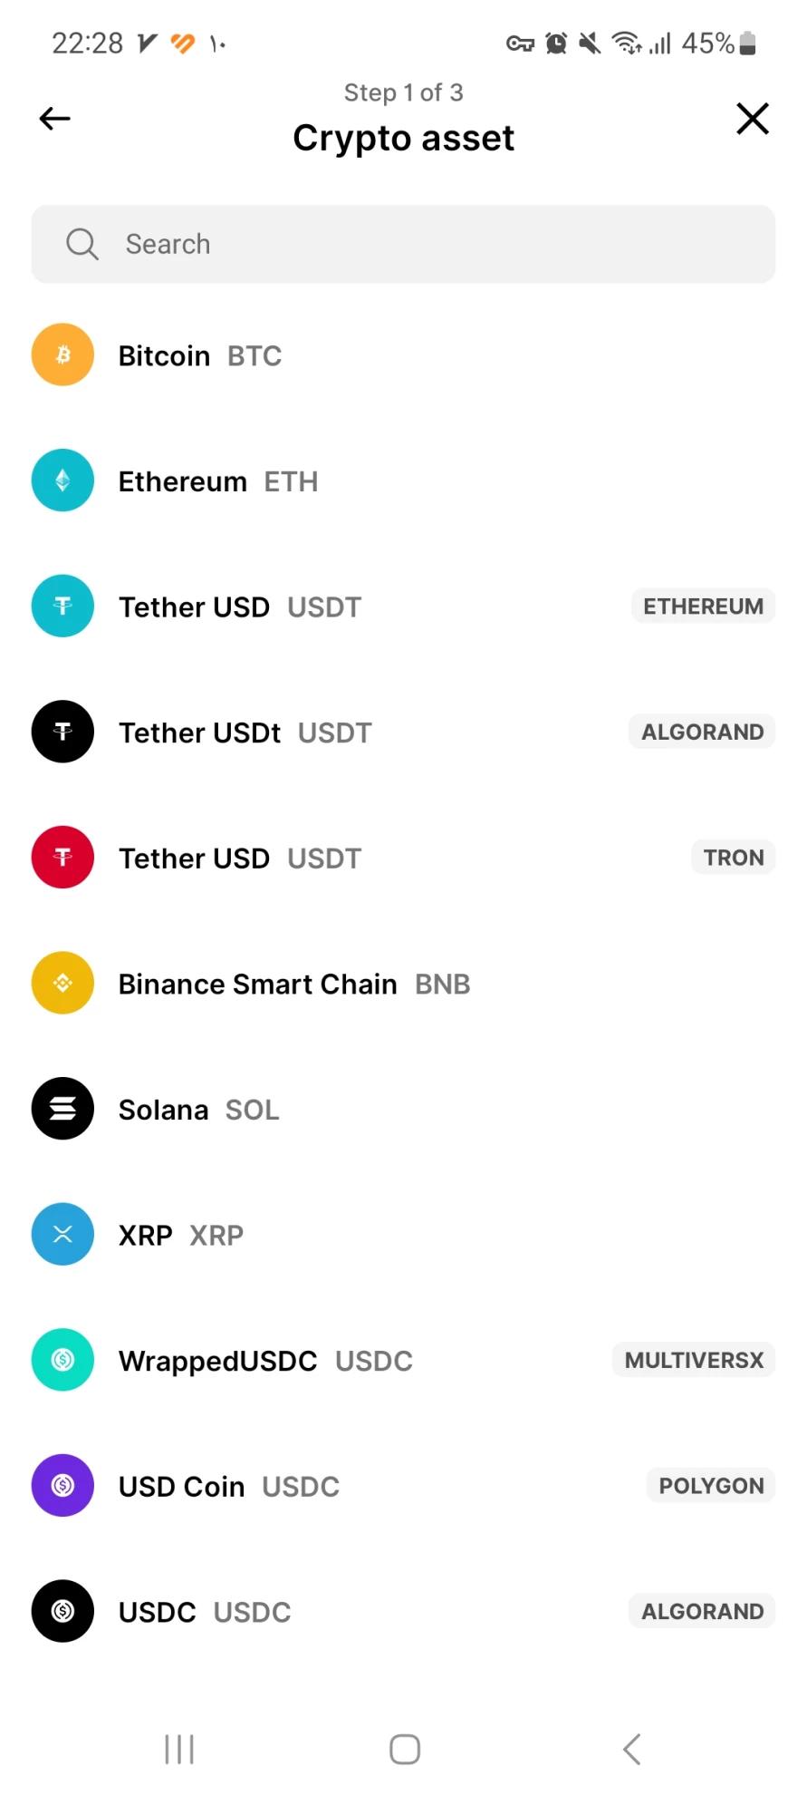
Task: Tap the TRON network badge
Action: pyautogui.click(x=734, y=858)
